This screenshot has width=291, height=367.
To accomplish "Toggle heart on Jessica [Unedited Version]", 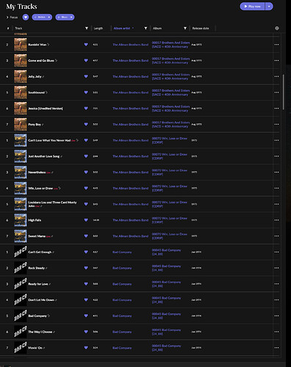I will coord(86,108).
